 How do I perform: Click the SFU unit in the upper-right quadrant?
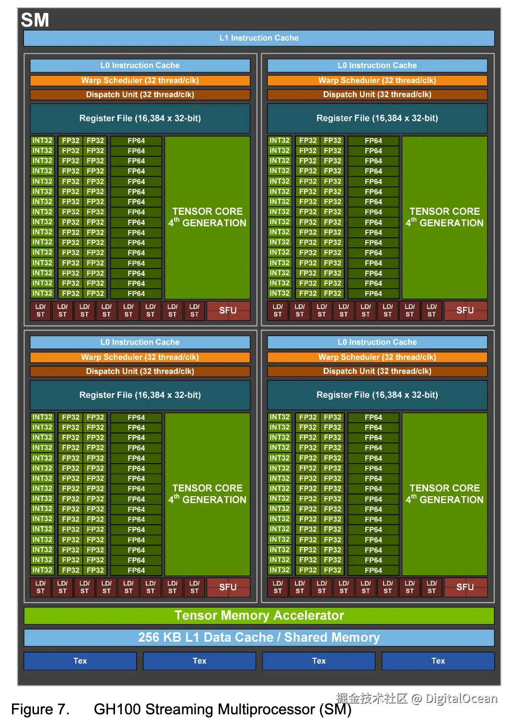click(x=464, y=310)
